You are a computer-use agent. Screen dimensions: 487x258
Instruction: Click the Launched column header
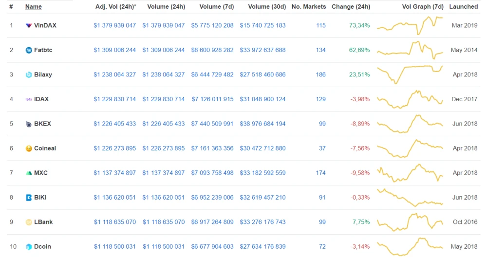coord(464,6)
